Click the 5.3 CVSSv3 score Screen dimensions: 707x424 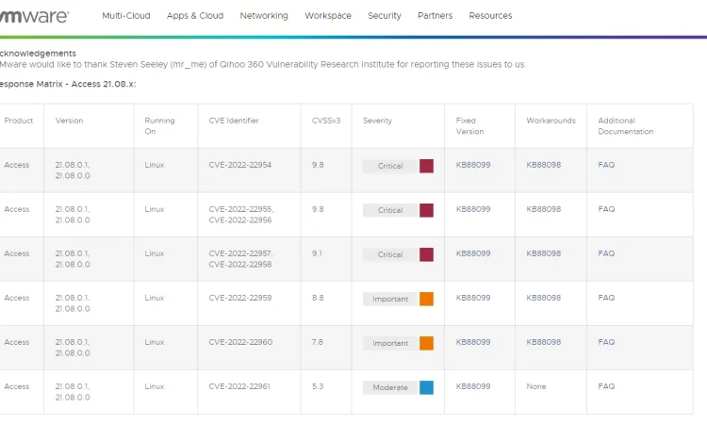pyautogui.click(x=318, y=386)
